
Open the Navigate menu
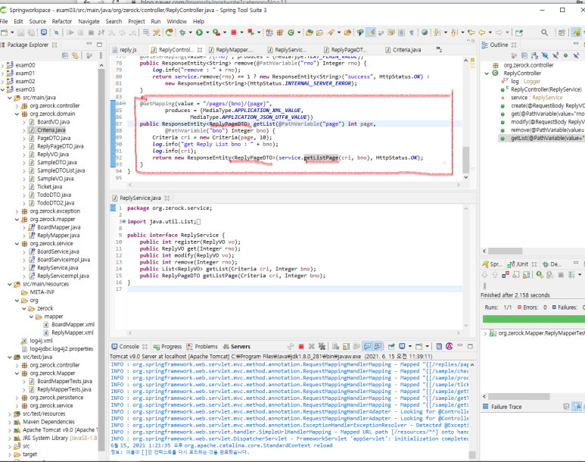pos(89,21)
